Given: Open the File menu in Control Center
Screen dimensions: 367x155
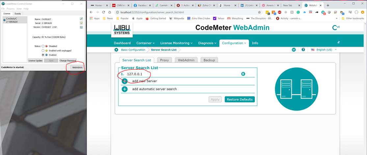Looking at the screenshot, I should coord(3,9).
